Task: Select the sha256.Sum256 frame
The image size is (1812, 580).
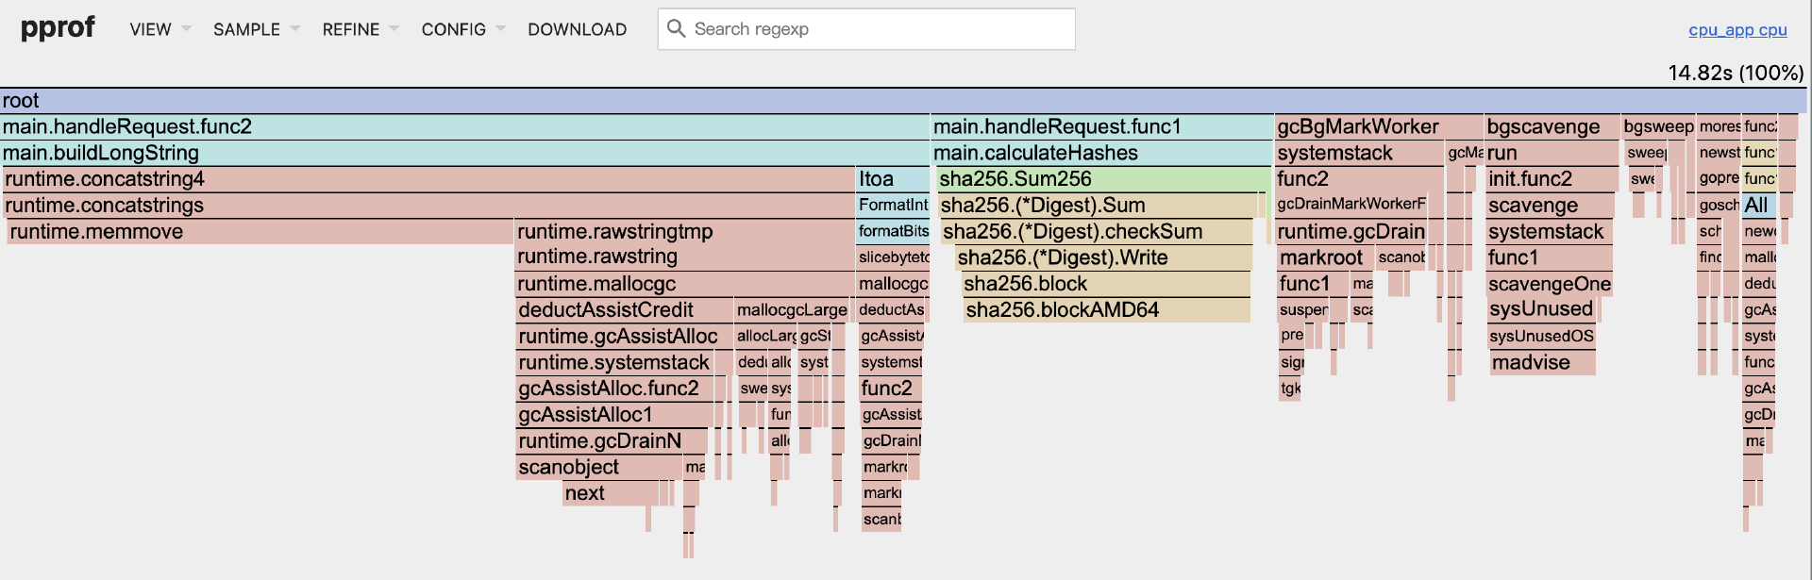Action: tap(1103, 179)
